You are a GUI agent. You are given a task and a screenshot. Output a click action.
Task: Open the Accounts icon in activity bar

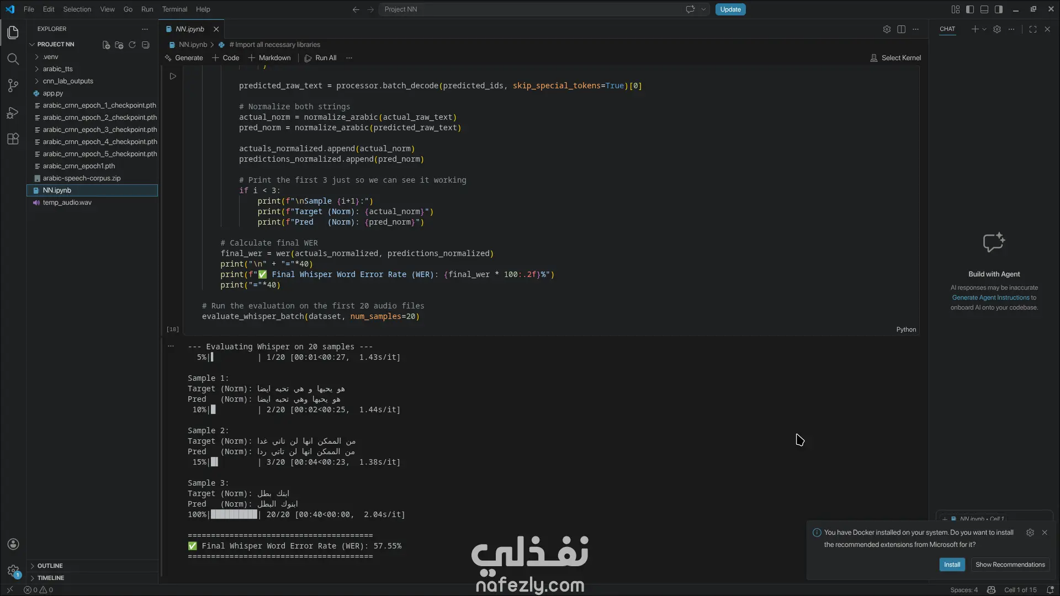pos(13,544)
